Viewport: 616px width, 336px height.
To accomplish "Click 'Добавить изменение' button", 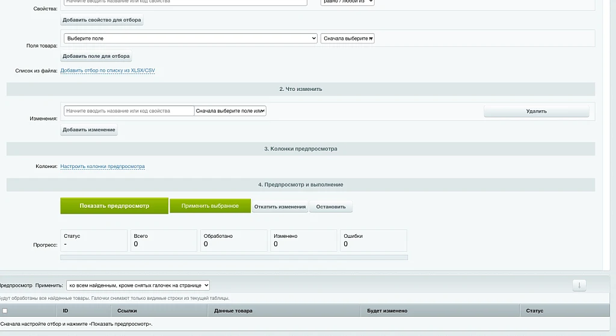I will point(89,129).
